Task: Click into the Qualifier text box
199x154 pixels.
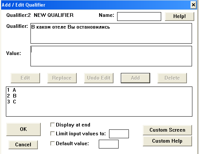Action: point(111,33)
